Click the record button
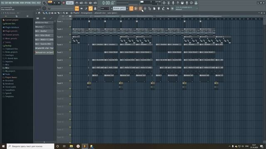The image size is (266, 149). tap(64, 3)
